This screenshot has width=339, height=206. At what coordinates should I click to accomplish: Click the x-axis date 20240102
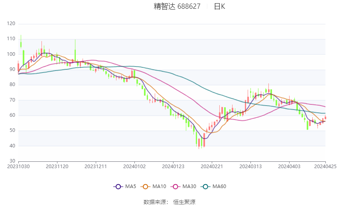[x=134, y=167]
